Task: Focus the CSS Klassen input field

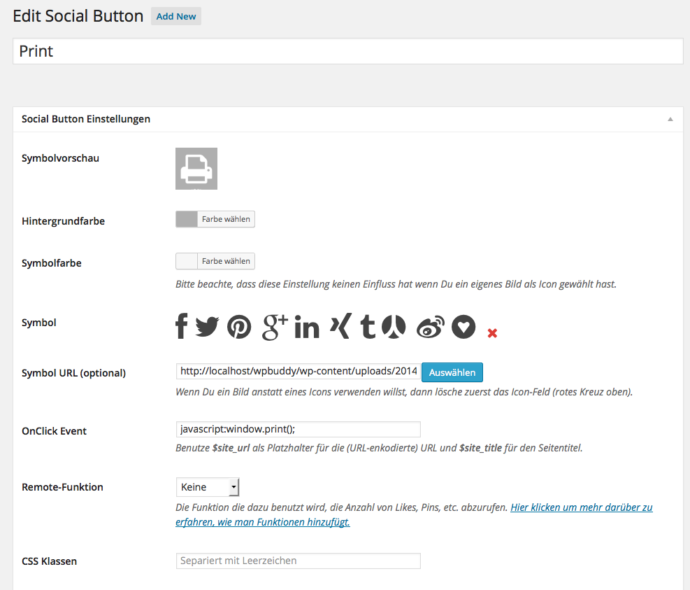Action: click(298, 561)
